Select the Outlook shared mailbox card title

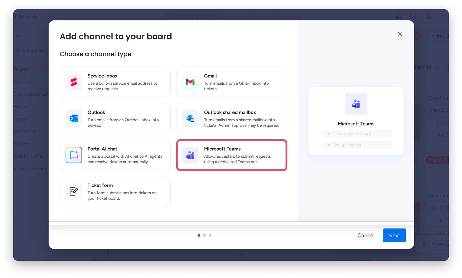pyautogui.click(x=230, y=112)
